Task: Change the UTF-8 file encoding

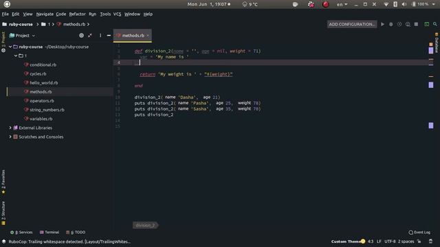Action: pos(390,242)
